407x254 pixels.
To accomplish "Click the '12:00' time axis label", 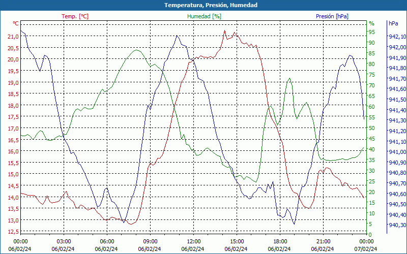I will 194,242.
